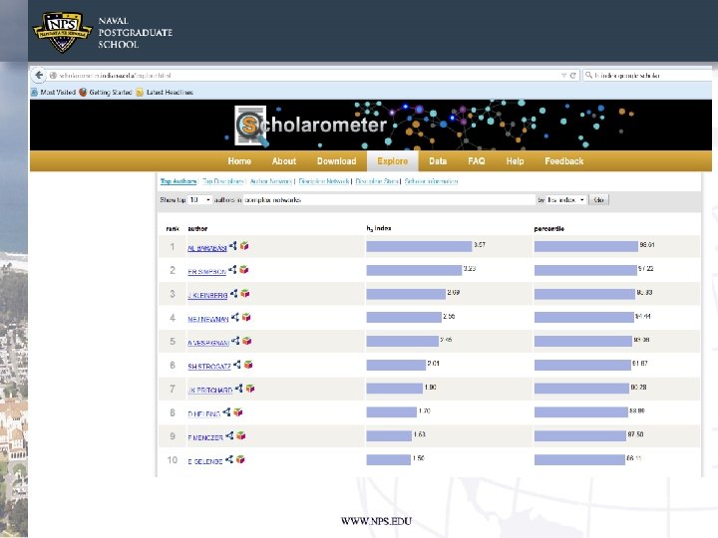Click the Author Network link
This screenshot has width=718, height=538.
click(x=271, y=181)
